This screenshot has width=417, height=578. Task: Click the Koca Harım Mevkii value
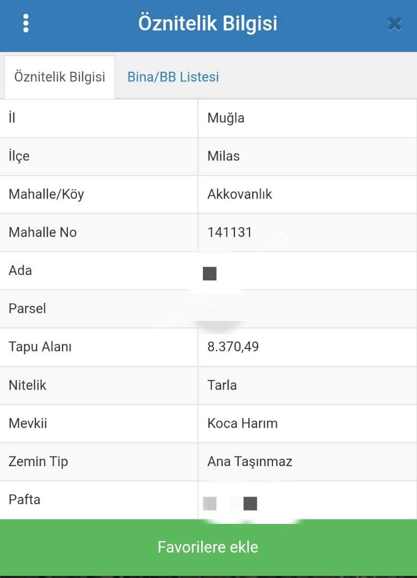pos(242,423)
